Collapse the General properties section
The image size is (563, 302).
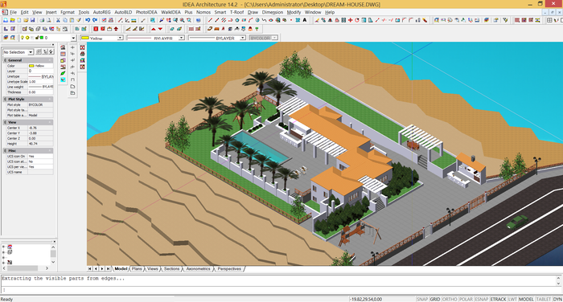point(5,60)
